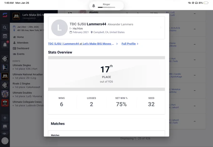Click the Displaying 1 - 25 of 926 text
The height and width of the screenshot is (147, 213).
coord(135,139)
